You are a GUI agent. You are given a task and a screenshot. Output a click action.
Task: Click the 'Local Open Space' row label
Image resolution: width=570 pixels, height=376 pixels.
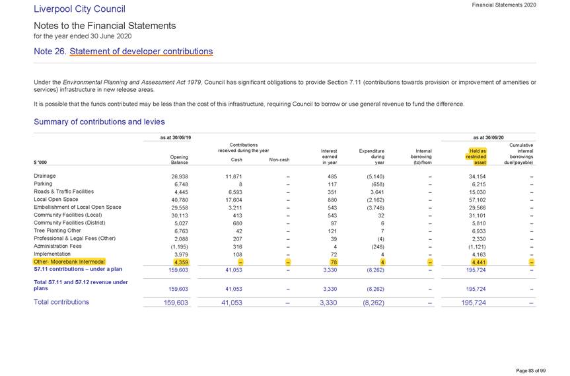tap(56, 200)
